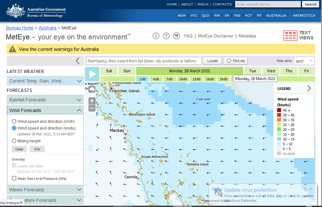The height and width of the screenshot is (207, 322).
Task: Click the Locate button
Action: (x=212, y=61)
